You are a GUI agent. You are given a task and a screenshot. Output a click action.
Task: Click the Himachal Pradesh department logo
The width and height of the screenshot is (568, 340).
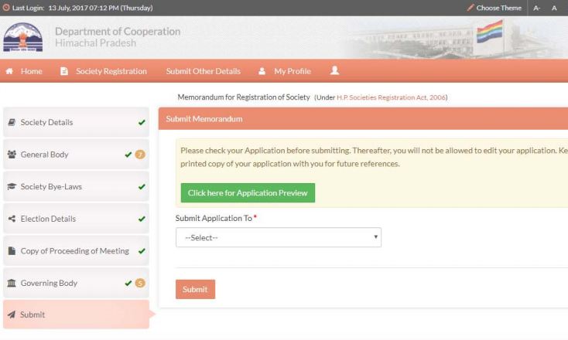(x=22, y=37)
